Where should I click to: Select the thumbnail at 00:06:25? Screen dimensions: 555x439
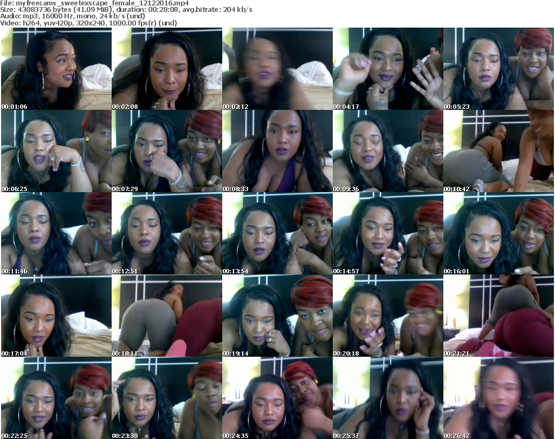(56, 151)
